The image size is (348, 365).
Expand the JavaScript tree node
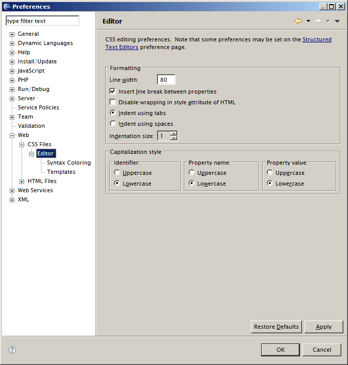coord(12,71)
